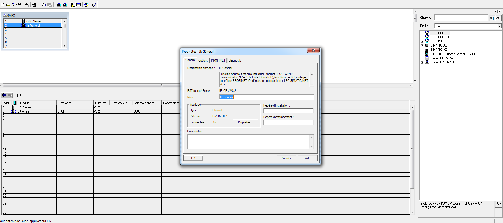Open the Profil dropdown showing Standard

click(x=499, y=26)
